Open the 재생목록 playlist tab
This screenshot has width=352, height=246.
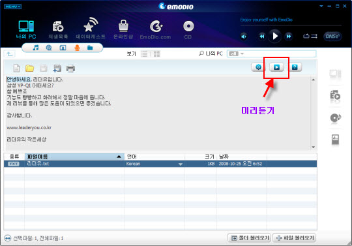(x=58, y=30)
